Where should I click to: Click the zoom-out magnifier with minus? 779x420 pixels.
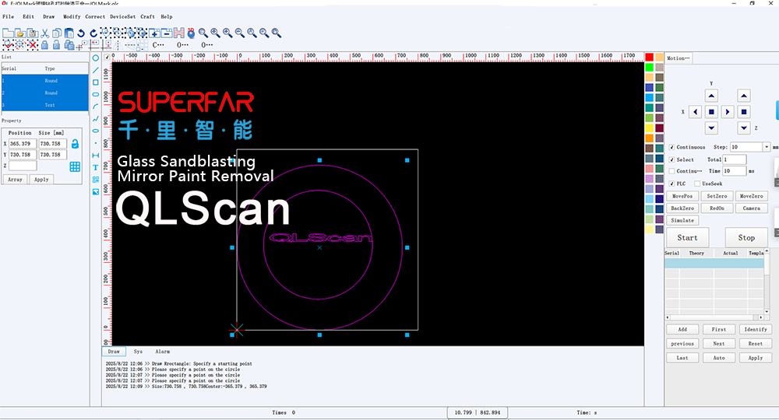[x=239, y=33]
